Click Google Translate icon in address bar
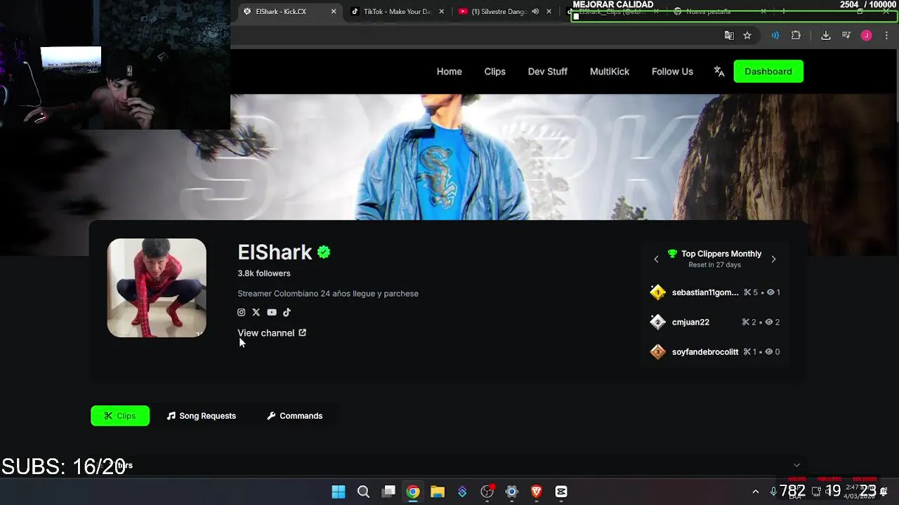The width and height of the screenshot is (899, 505). pyautogui.click(x=729, y=35)
